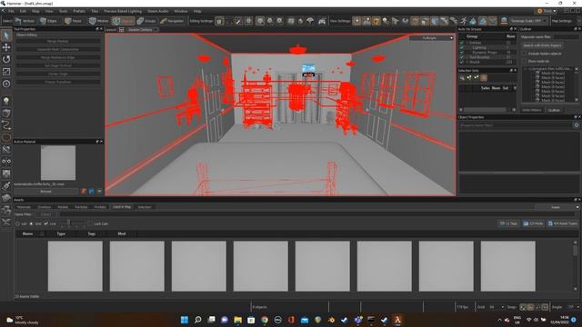The width and height of the screenshot is (582, 327).
Task: Open Google Chrome from the taskbar
Action: [x=265, y=320]
